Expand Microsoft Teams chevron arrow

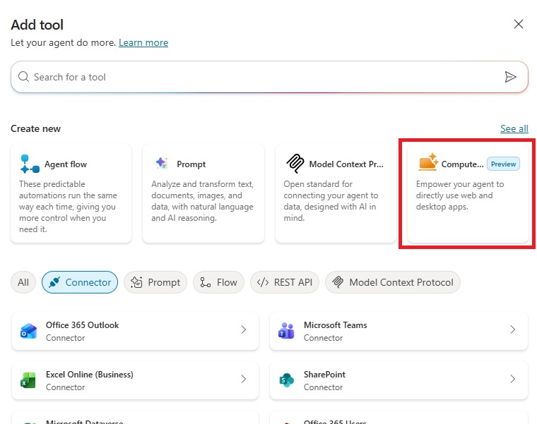pyautogui.click(x=512, y=329)
